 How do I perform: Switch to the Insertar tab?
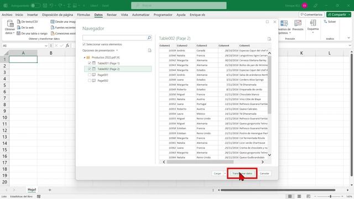click(33, 15)
